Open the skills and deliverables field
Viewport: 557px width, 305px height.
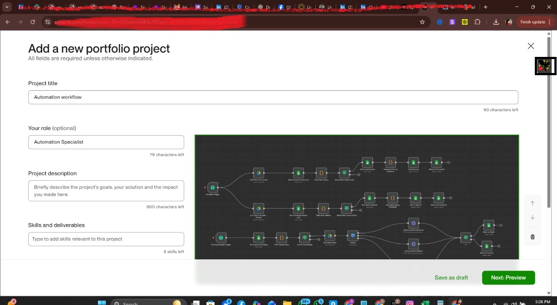[106, 239]
